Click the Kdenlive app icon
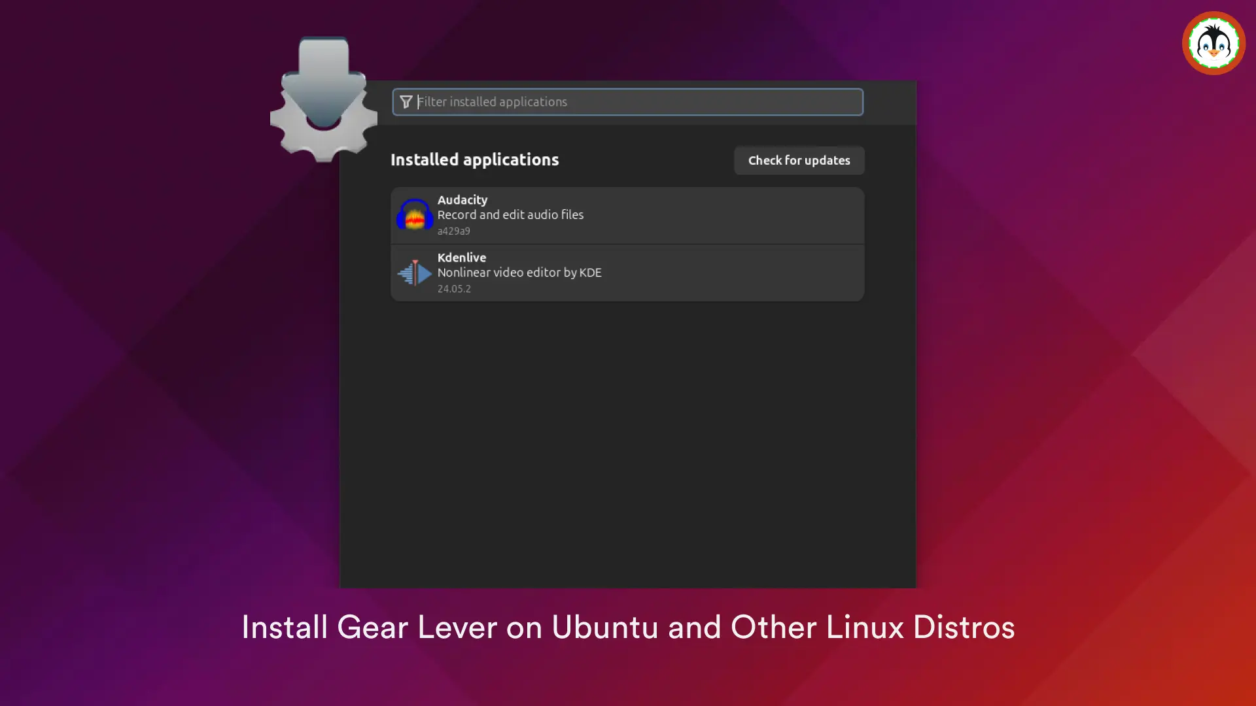 (x=415, y=273)
